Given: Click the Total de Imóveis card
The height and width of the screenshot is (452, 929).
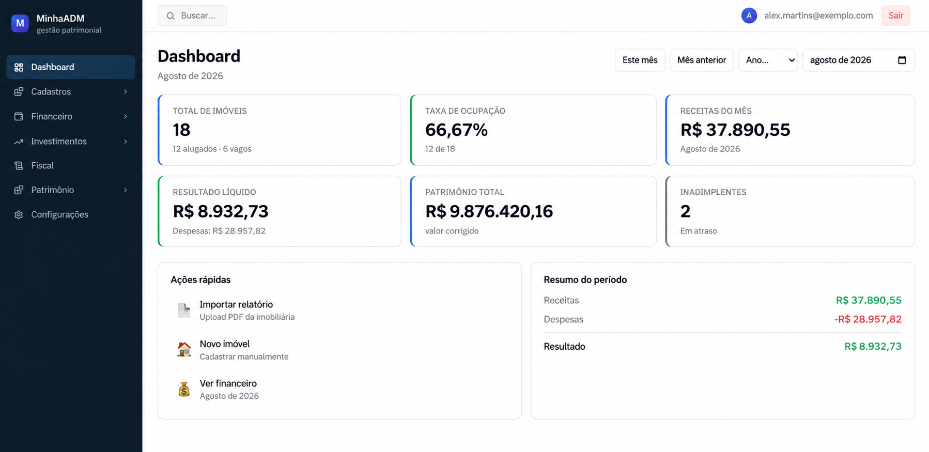Looking at the screenshot, I should (280, 130).
